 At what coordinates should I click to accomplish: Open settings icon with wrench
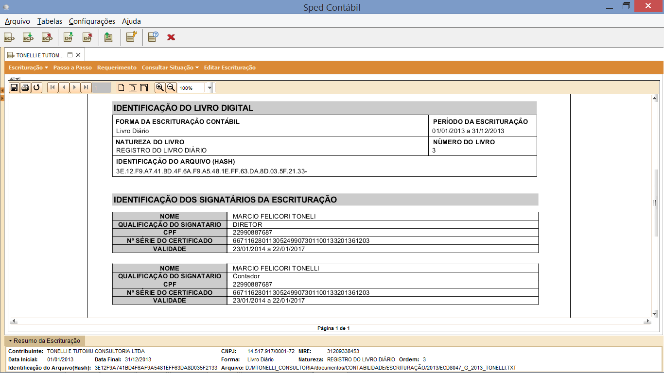pos(132,37)
